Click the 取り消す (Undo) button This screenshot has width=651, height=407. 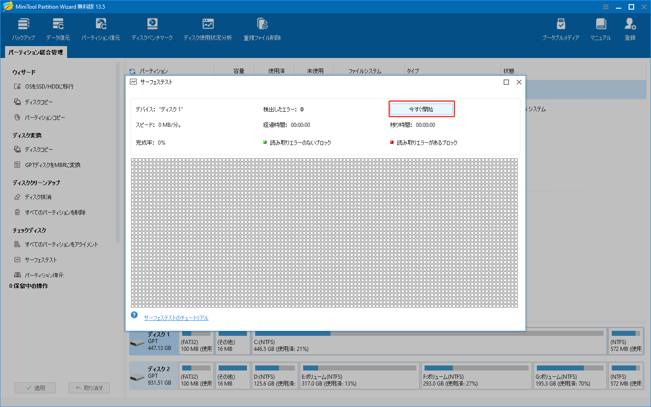[x=89, y=387]
